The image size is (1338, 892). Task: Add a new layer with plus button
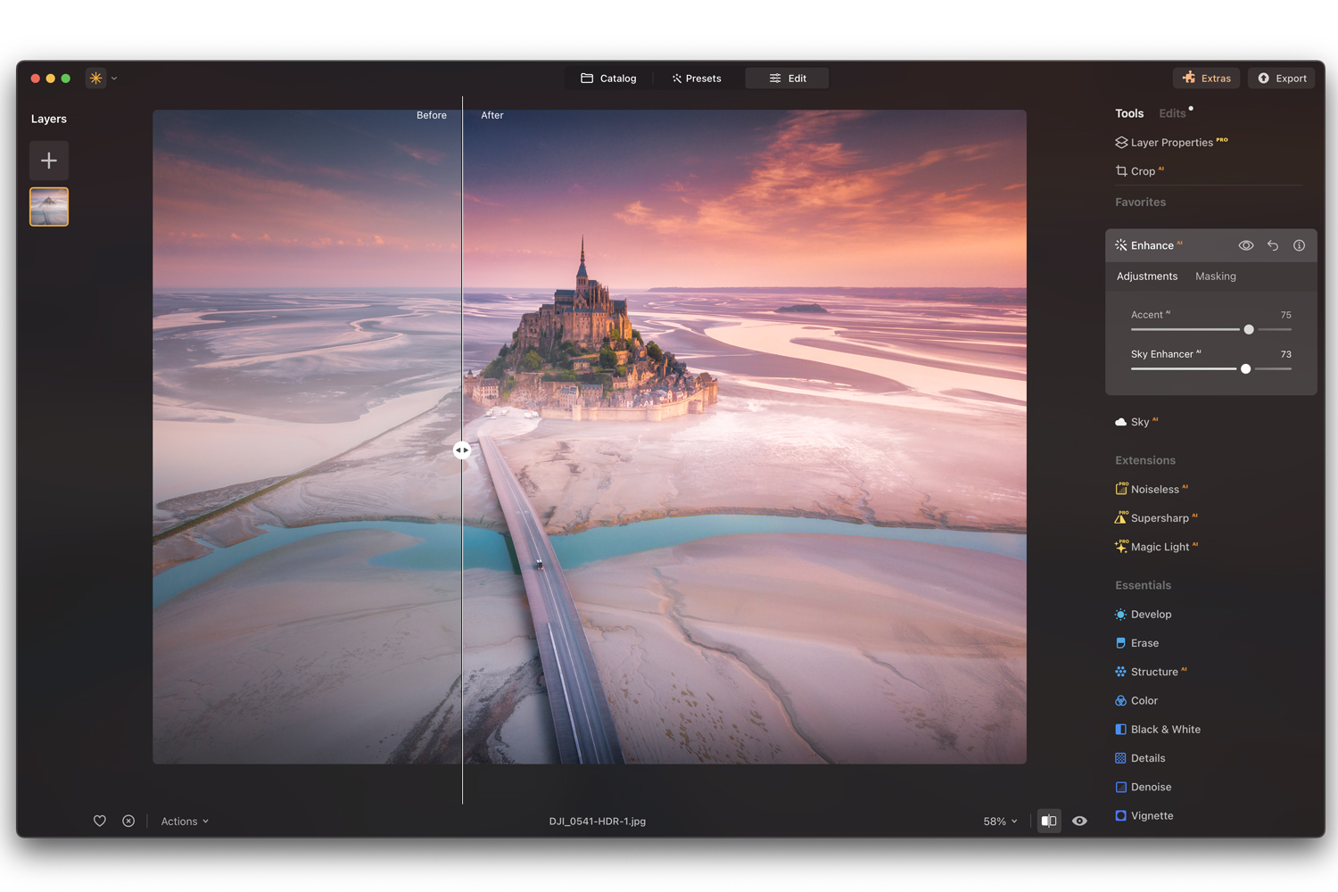coord(49,161)
